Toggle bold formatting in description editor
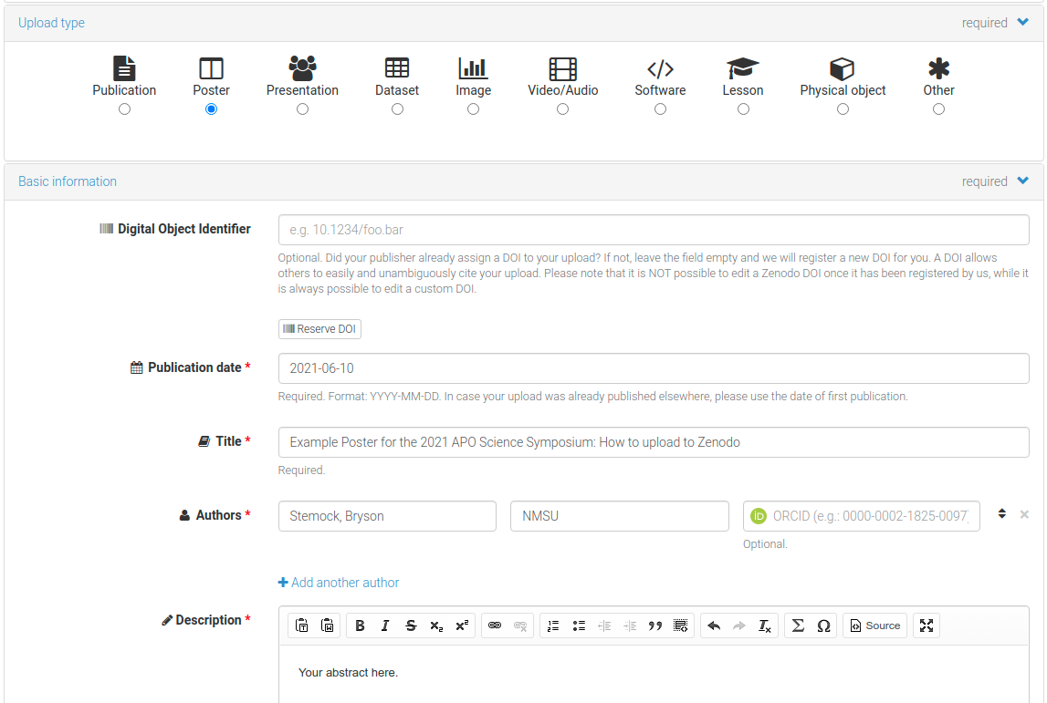This screenshot has width=1047, height=703. pyautogui.click(x=360, y=625)
